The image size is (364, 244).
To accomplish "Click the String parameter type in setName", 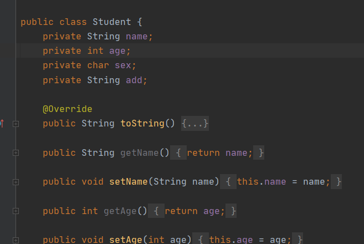I will click(170, 181).
